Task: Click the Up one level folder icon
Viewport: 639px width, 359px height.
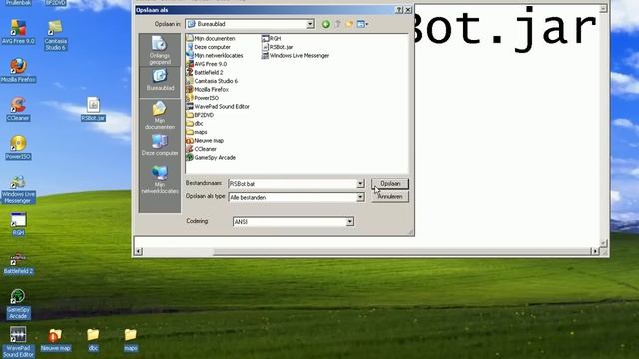Action: tap(337, 24)
